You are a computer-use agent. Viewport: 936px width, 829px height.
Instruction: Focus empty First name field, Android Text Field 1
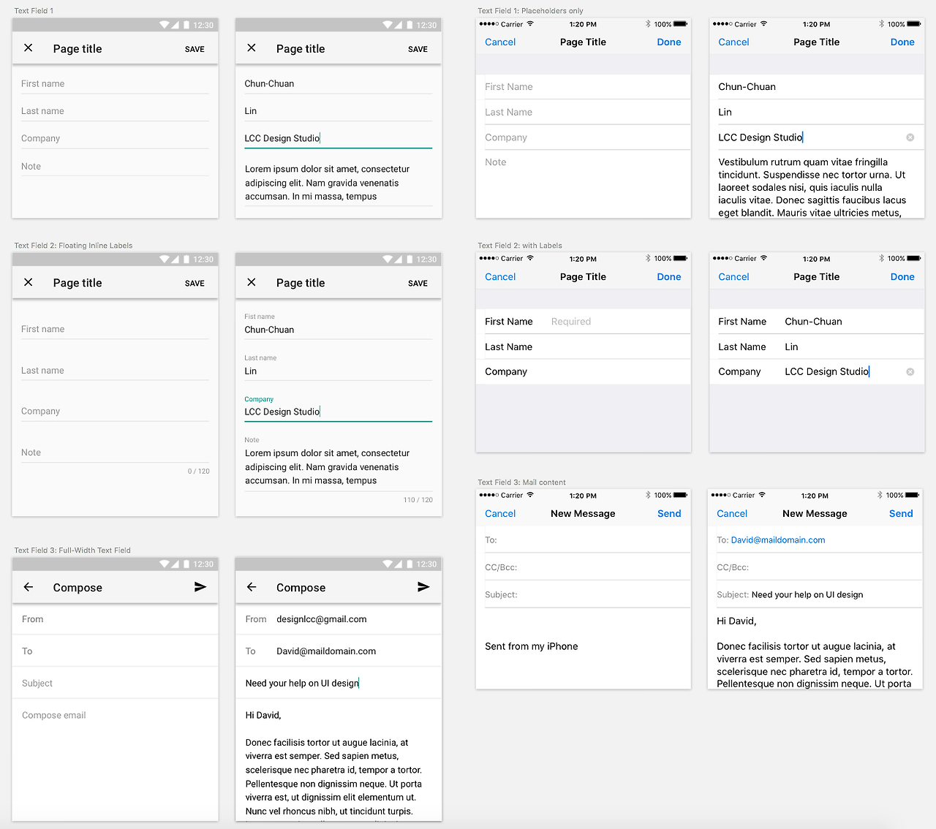tap(115, 83)
